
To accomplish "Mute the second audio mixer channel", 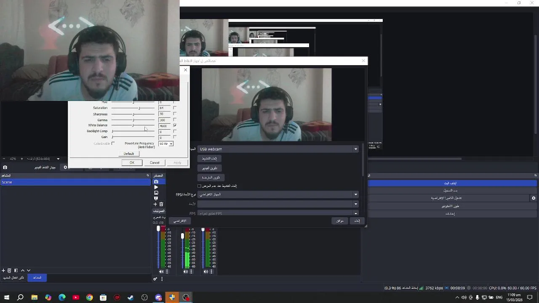I will (185, 272).
